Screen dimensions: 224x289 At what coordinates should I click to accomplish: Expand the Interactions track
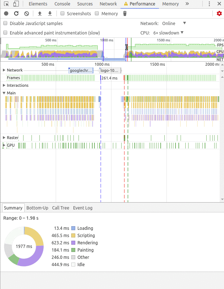4,85
